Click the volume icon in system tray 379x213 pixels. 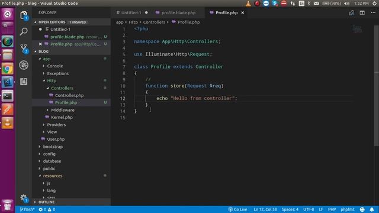click(346, 4)
